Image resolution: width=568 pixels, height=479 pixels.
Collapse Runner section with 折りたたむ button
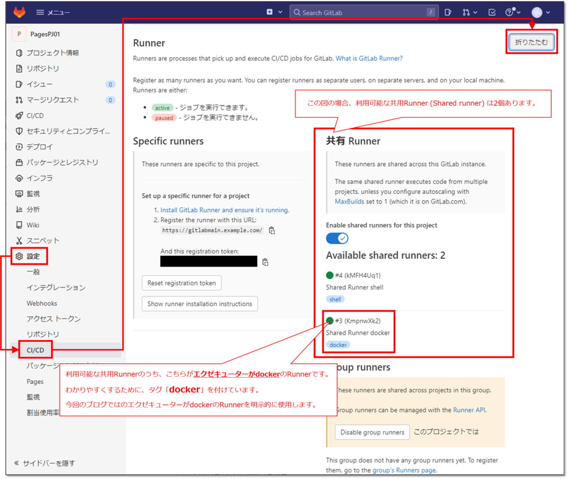[x=532, y=42]
